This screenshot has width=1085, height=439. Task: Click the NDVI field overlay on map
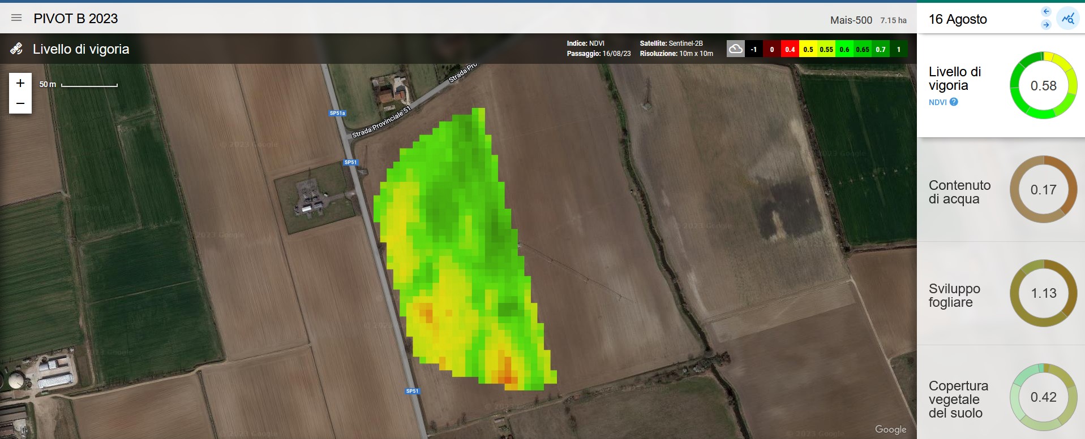464,249
